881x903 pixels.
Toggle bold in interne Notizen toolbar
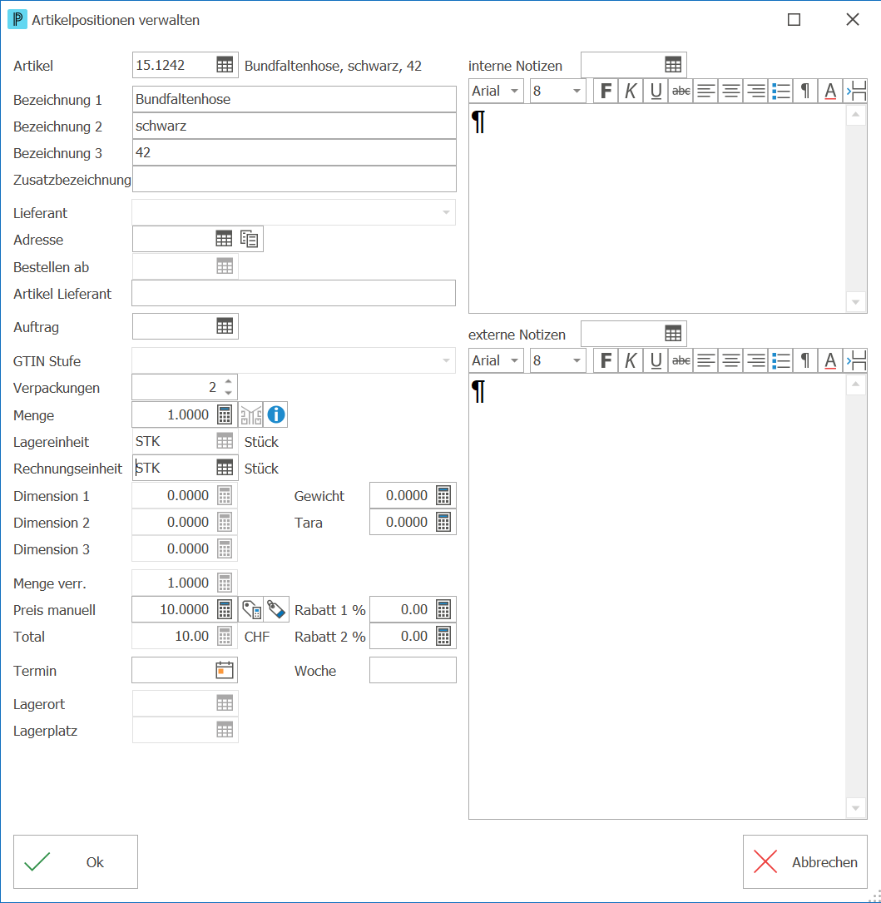point(606,91)
